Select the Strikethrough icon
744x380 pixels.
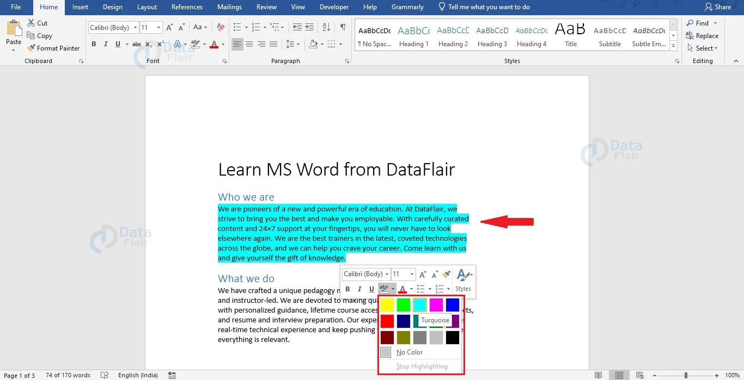136,44
